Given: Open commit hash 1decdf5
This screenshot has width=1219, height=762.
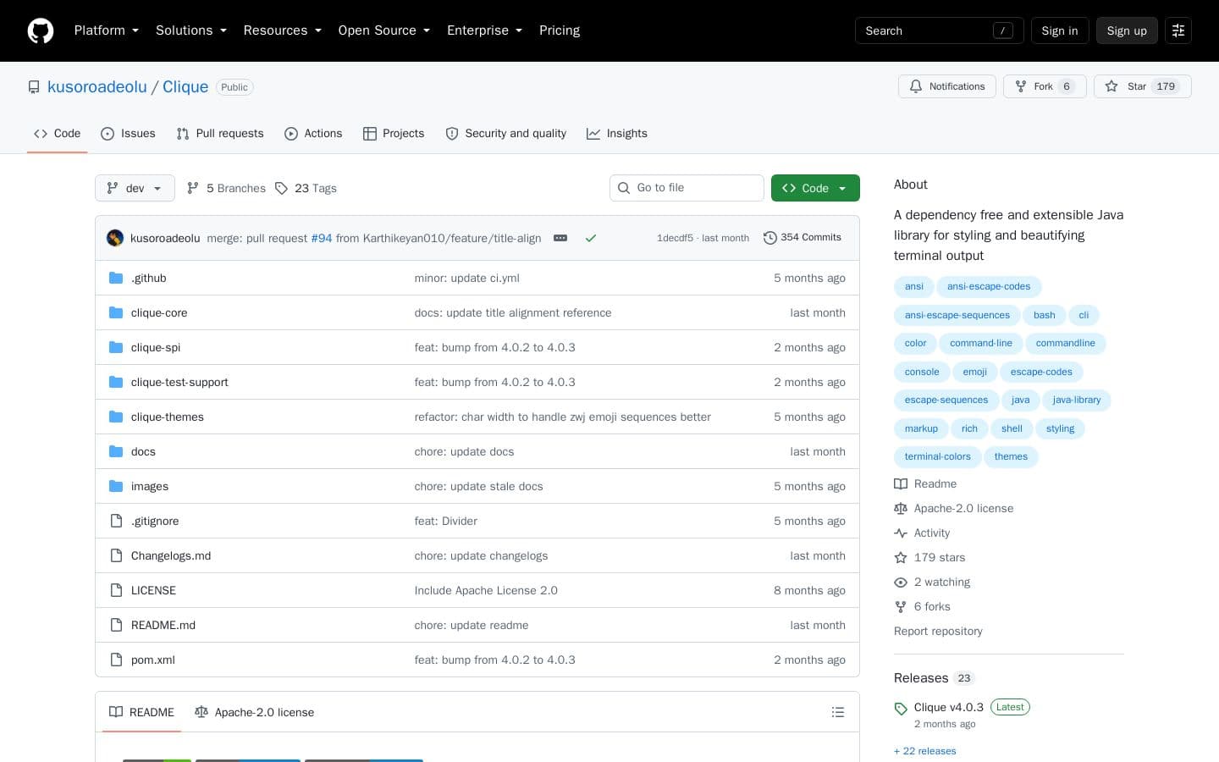Looking at the screenshot, I should 675,238.
